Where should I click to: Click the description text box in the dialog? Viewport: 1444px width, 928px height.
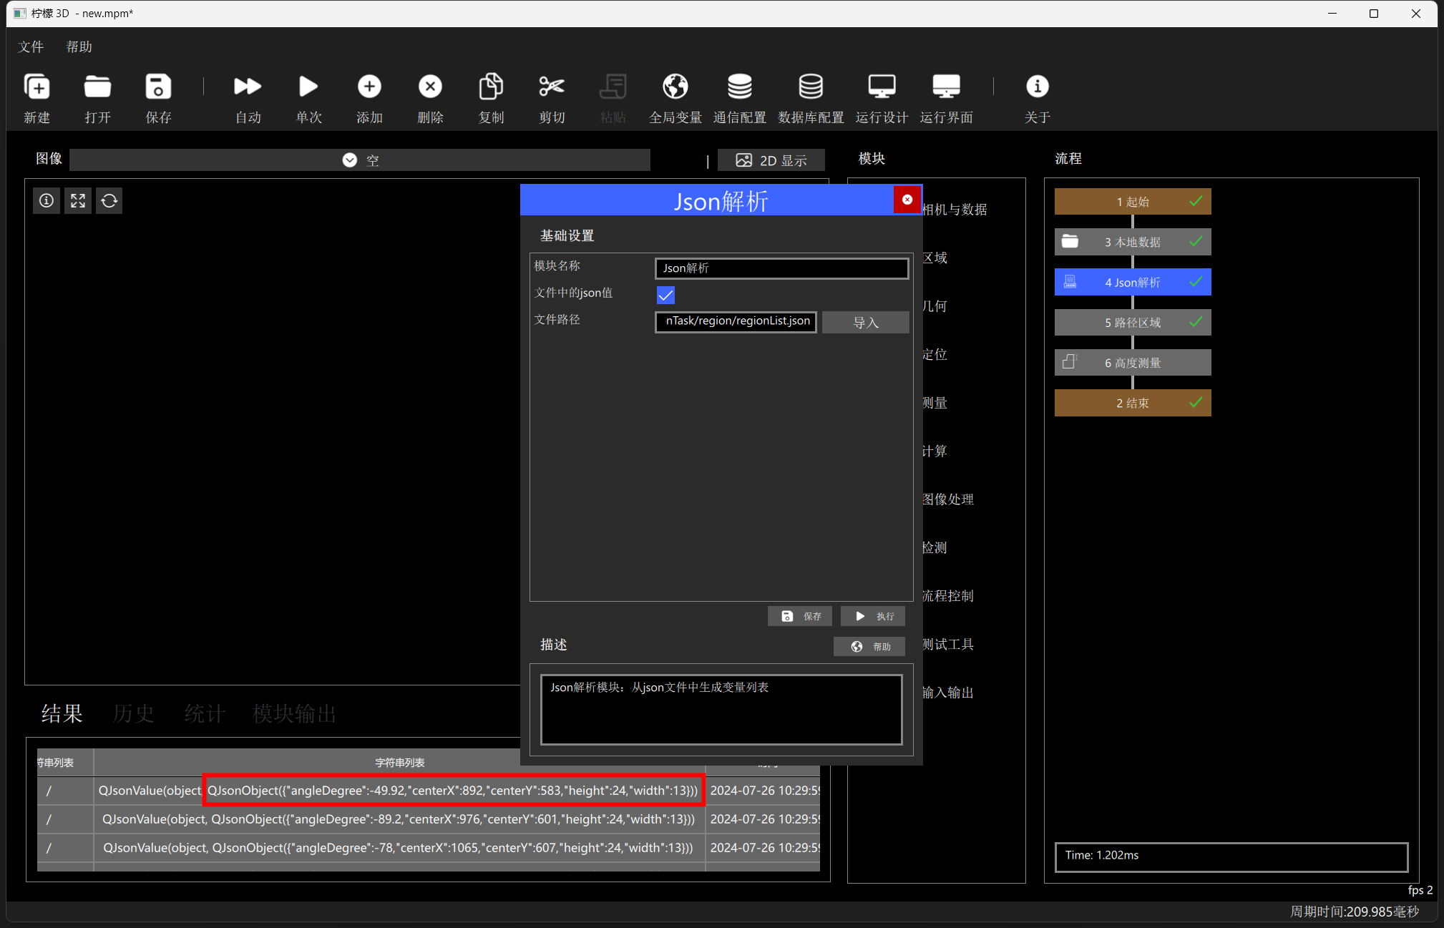721,710
